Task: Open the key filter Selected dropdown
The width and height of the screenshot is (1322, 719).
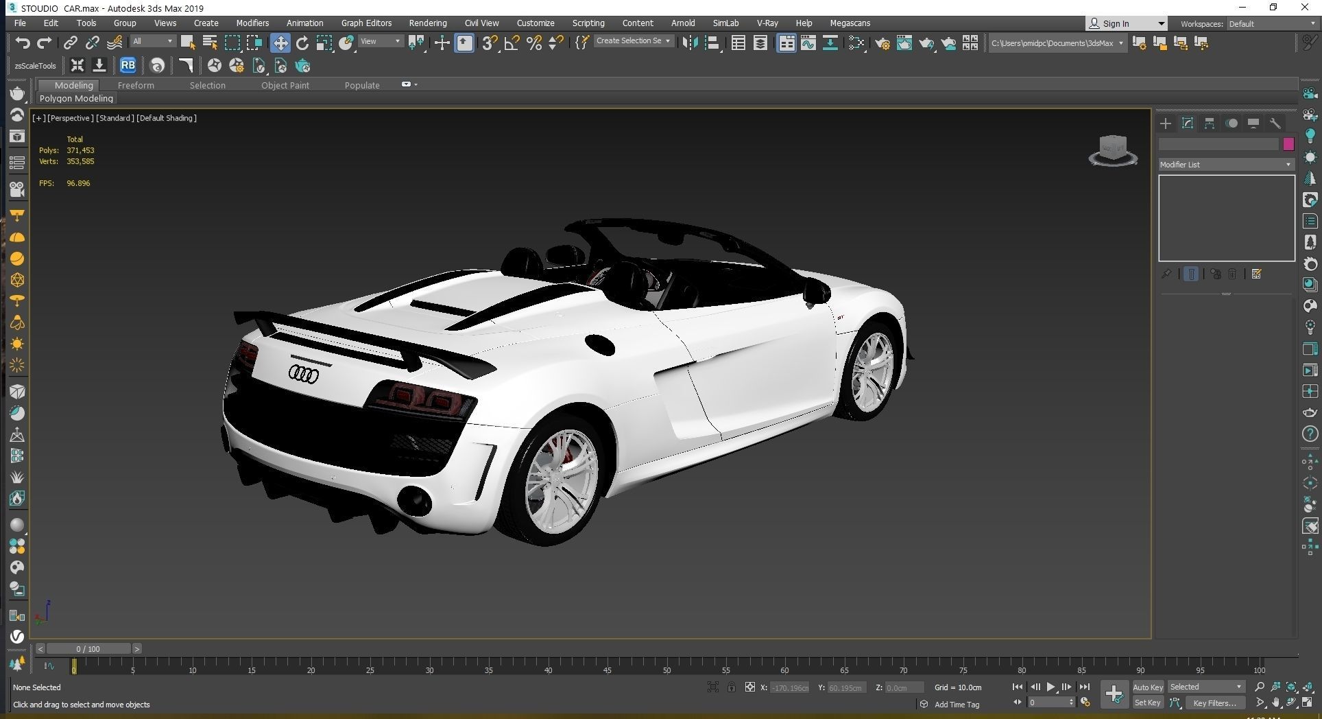Action: 1206,687
